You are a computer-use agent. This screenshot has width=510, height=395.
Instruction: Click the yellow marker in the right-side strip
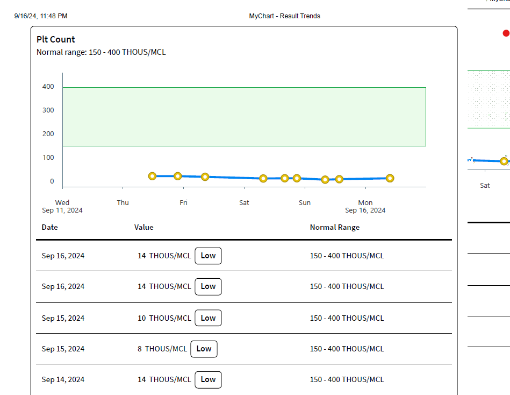(x=504, y=161)
